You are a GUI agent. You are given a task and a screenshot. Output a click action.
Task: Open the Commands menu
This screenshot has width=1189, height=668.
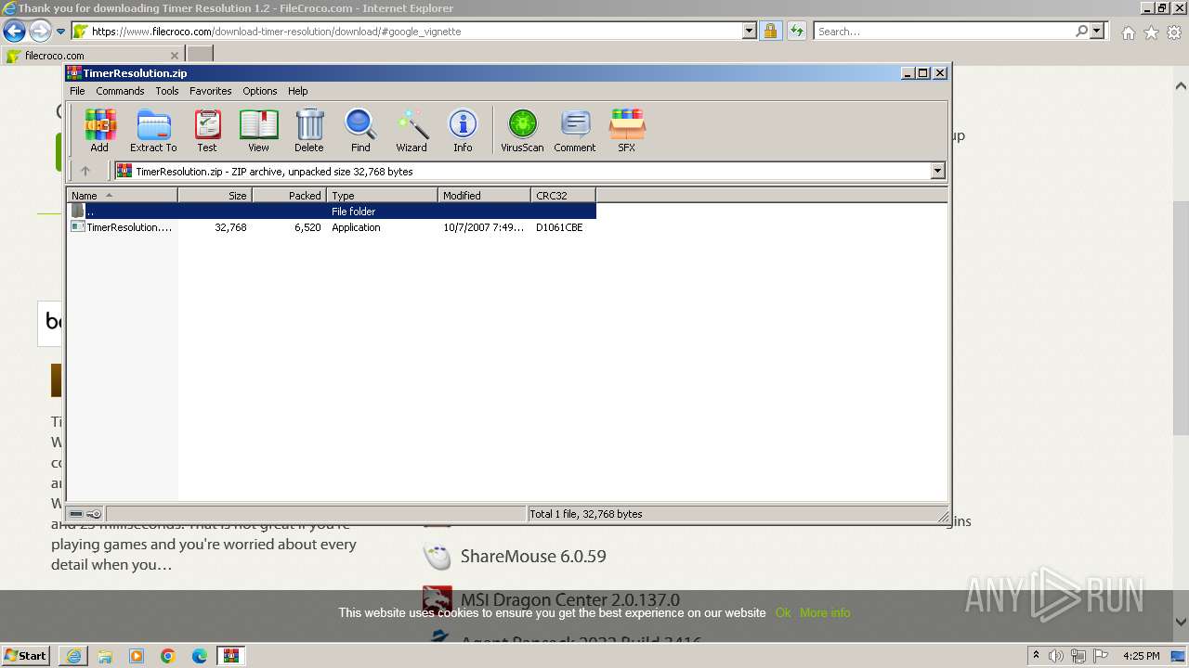tap(120, 91)
